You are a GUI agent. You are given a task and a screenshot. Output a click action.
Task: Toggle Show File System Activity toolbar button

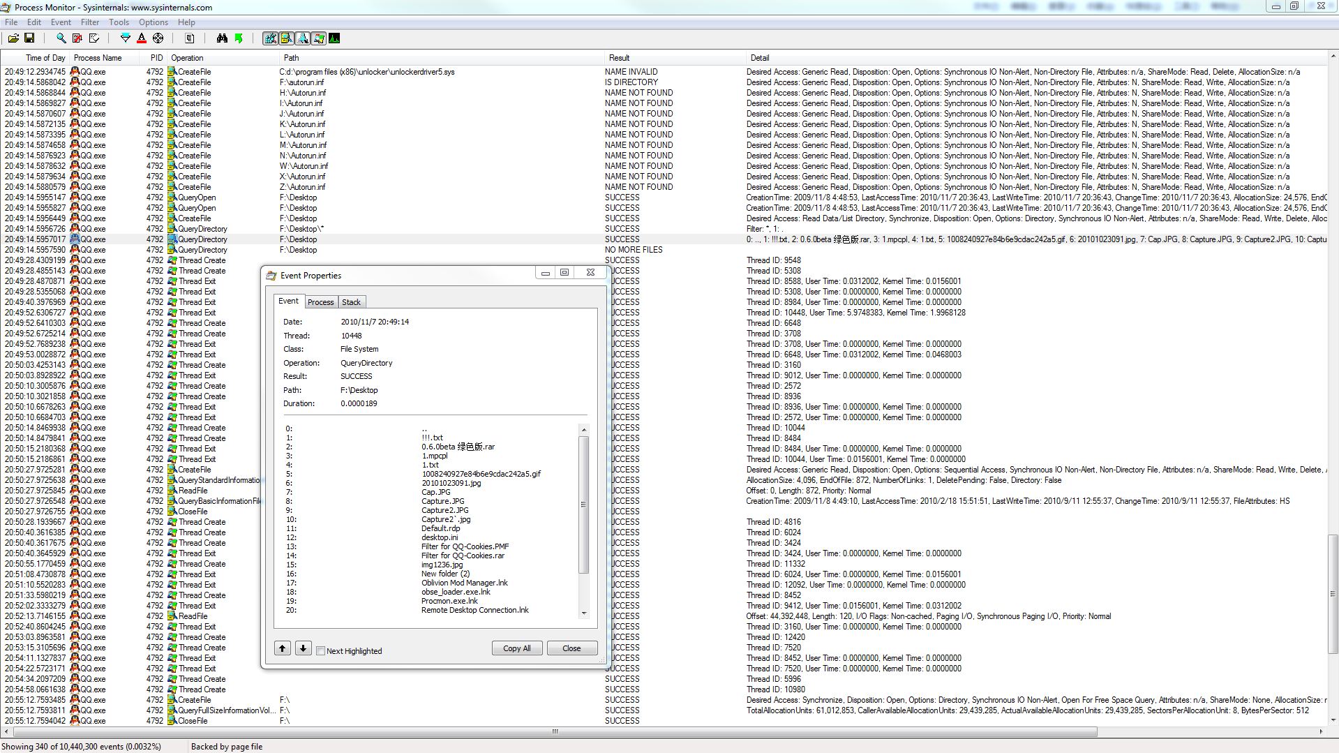(286, 38)
